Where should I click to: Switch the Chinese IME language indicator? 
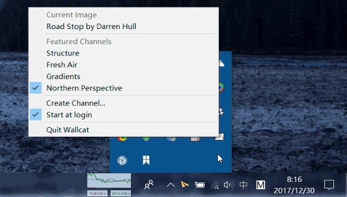[x=244, y=185]
